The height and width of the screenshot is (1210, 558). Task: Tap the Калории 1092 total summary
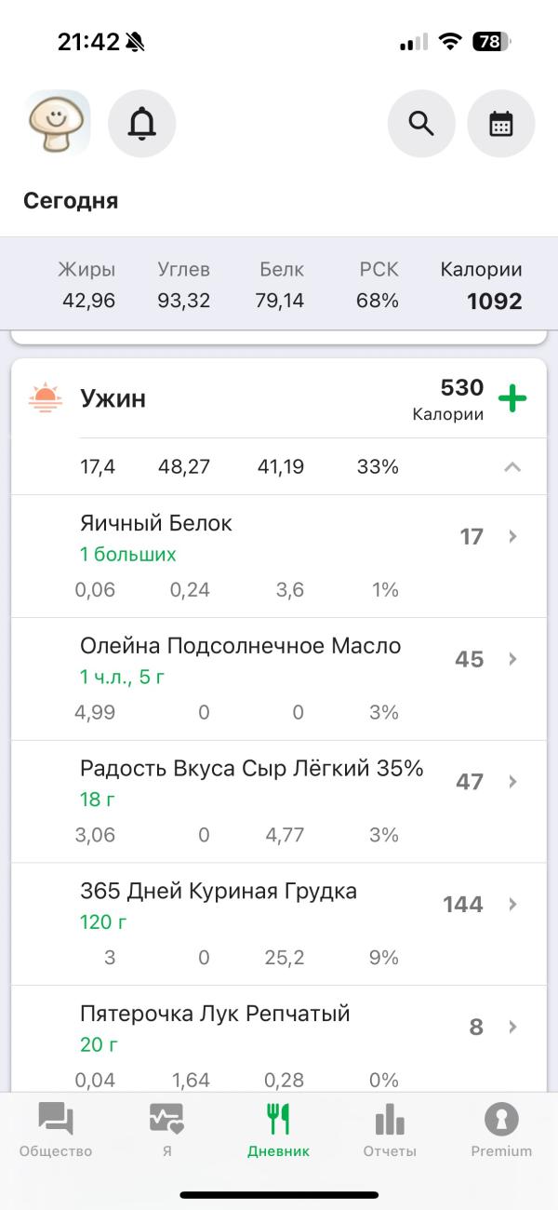pos(481,286)
